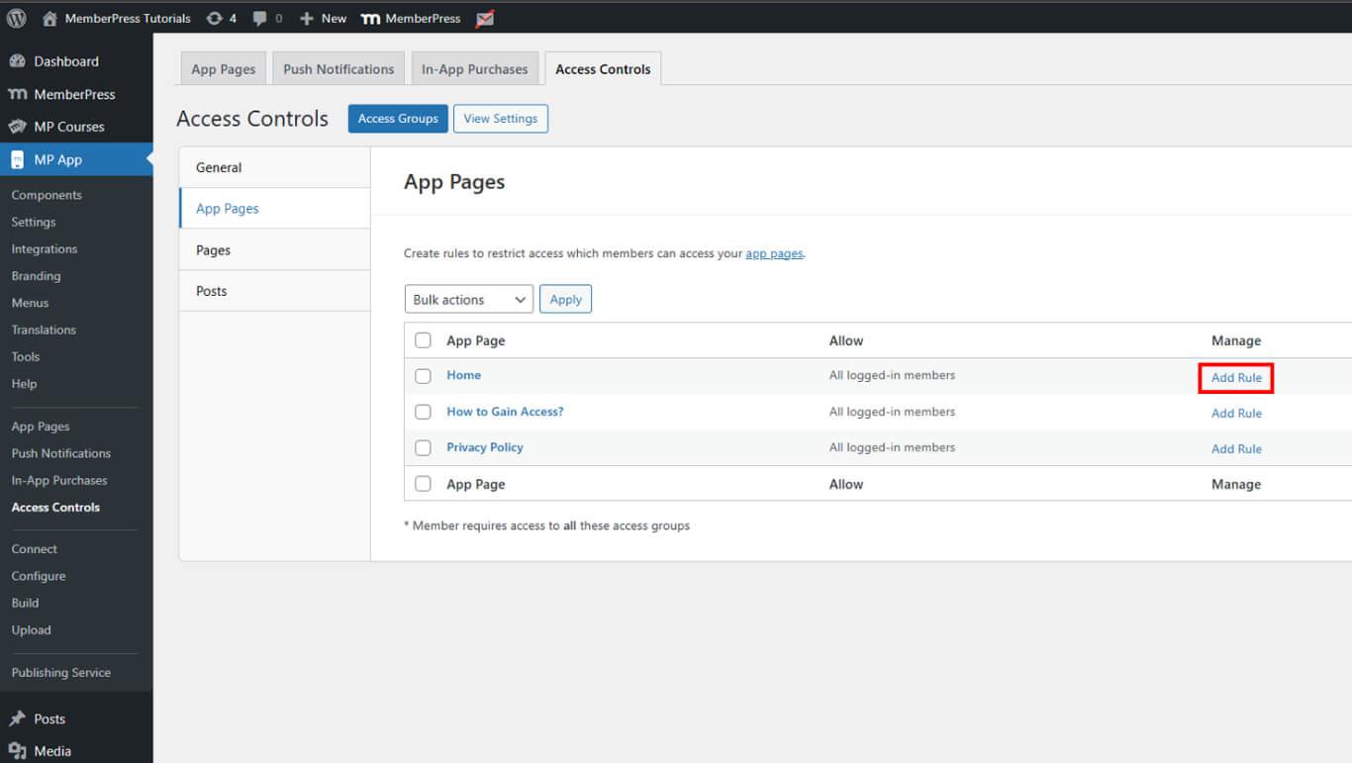Click the home icon for MemberPress Tutorials
The image size is (1352, 763).
coord(49,19)
